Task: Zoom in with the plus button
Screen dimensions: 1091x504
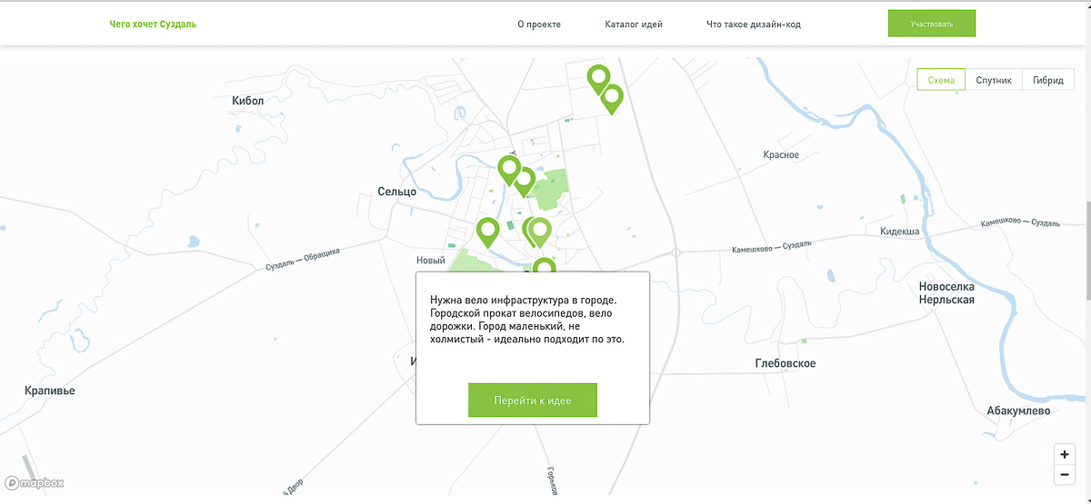Action: point(1064,454)
